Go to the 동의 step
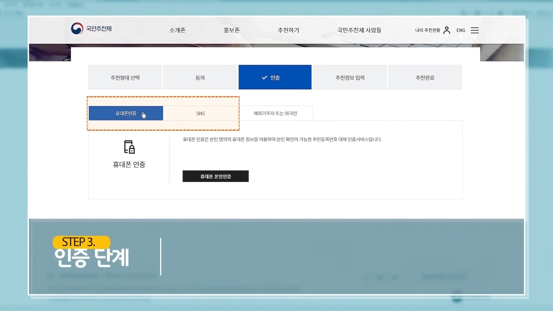This screenshot has height=311, width=553. point(200,77)
